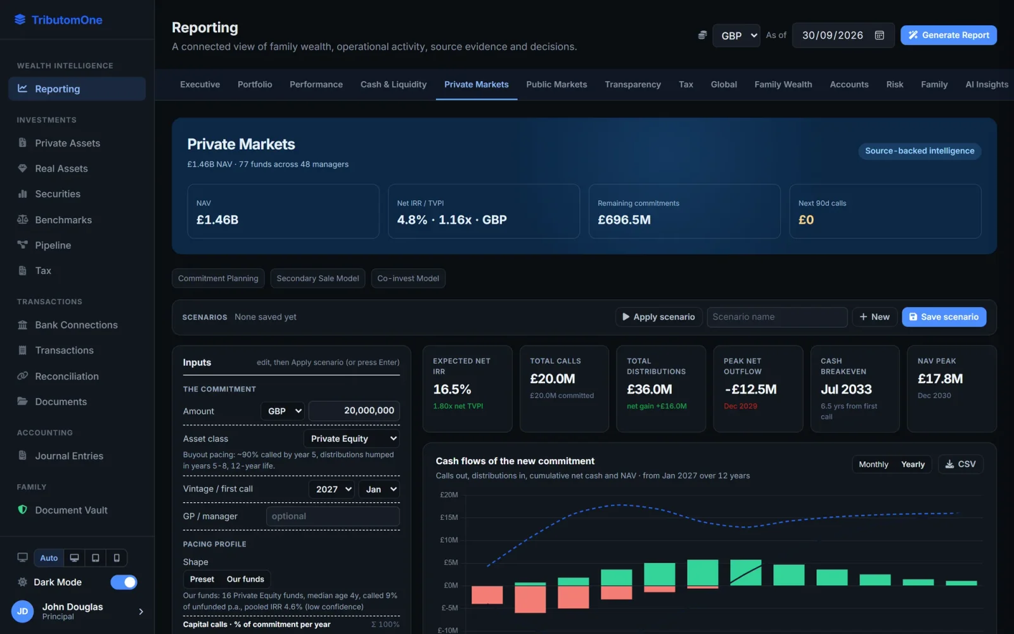
Task: Open the vintage year 2027 dropdown
Action: pyautogui.click(x=331, y=489)
